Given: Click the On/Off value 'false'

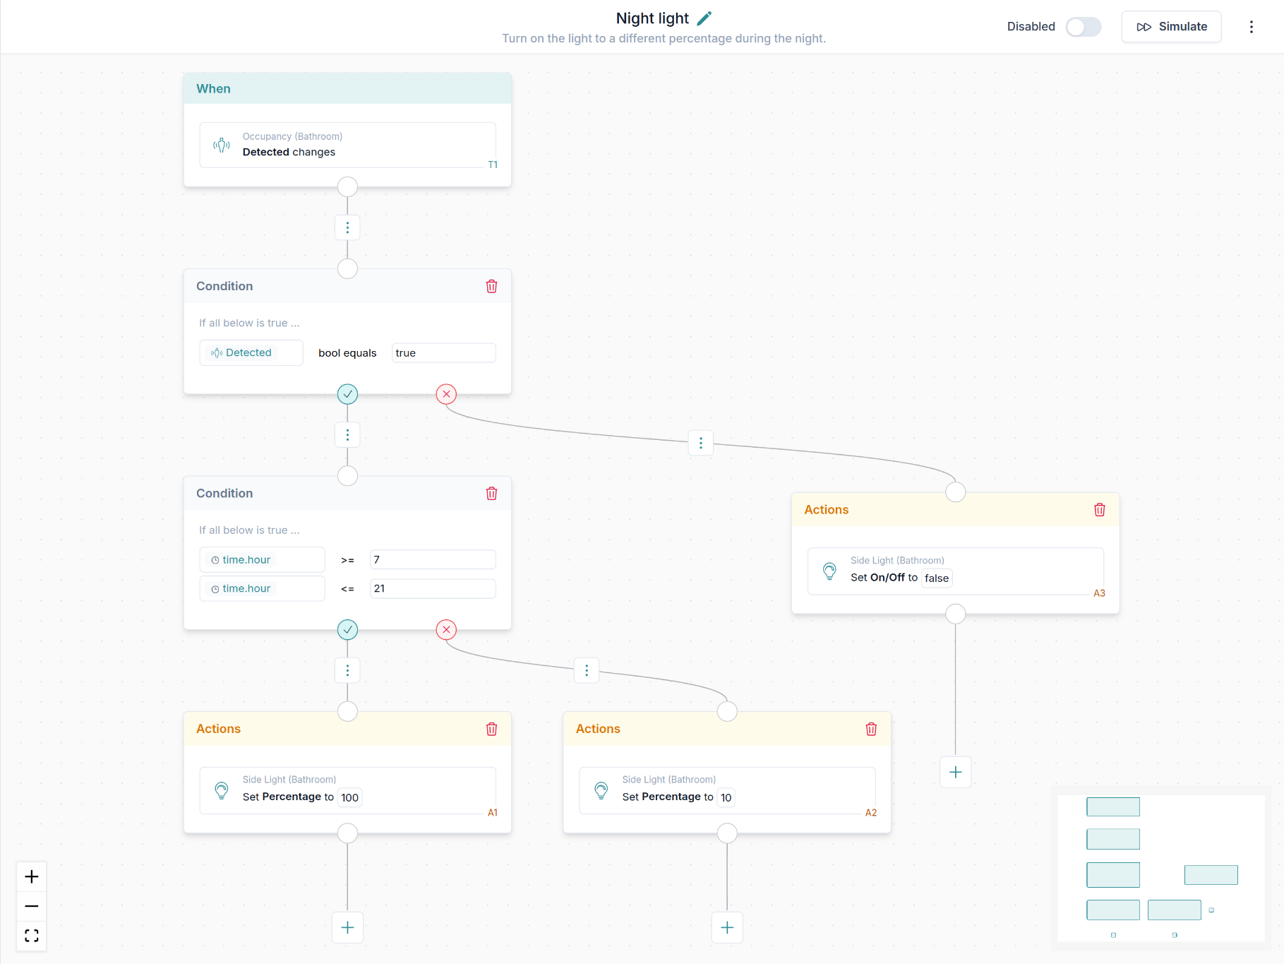Looking at the screenshot, I should pos(937,578).
